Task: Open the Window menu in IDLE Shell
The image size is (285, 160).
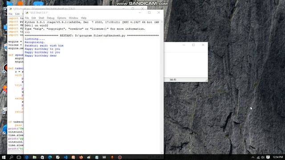Action: pyautogui.click(x=73, y=18)
